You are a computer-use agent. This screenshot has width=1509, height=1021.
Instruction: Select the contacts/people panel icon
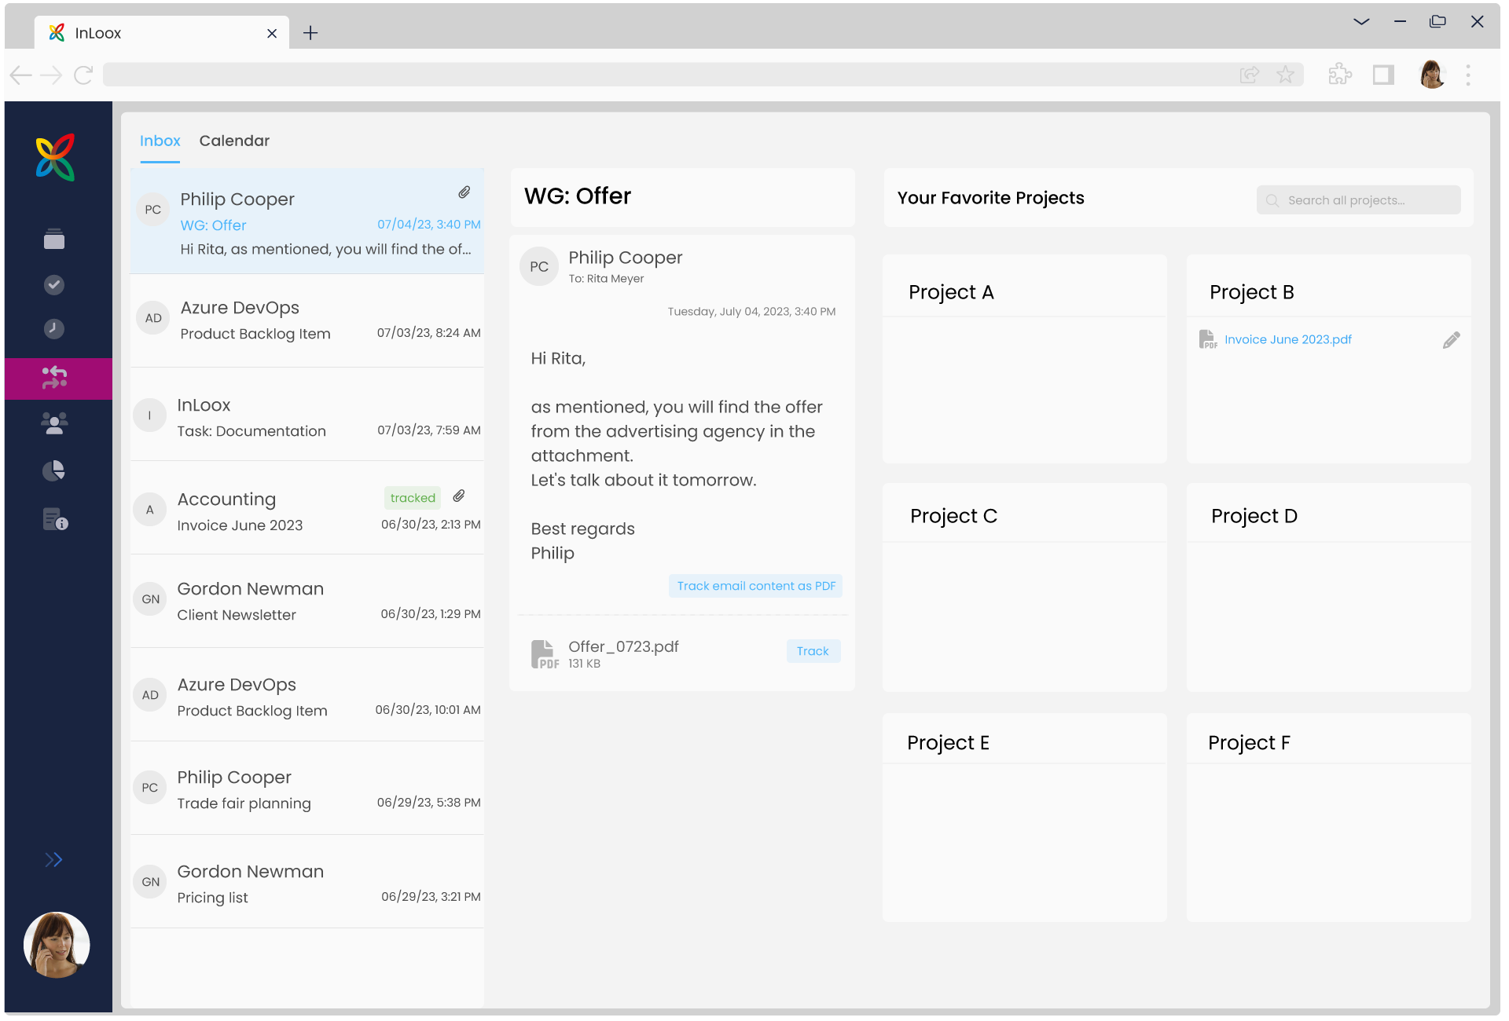(55, 423)
